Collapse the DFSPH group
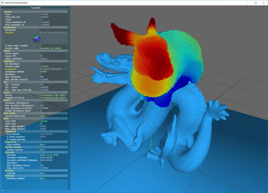This screenshot has width=268, height=193. [x=2, y=100]
